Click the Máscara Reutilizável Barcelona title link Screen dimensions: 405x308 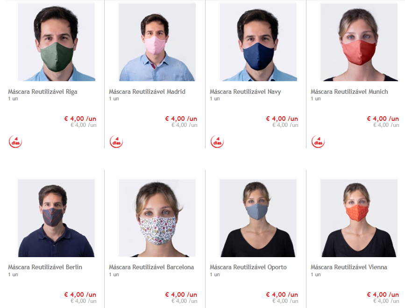[x=151, y=267]
